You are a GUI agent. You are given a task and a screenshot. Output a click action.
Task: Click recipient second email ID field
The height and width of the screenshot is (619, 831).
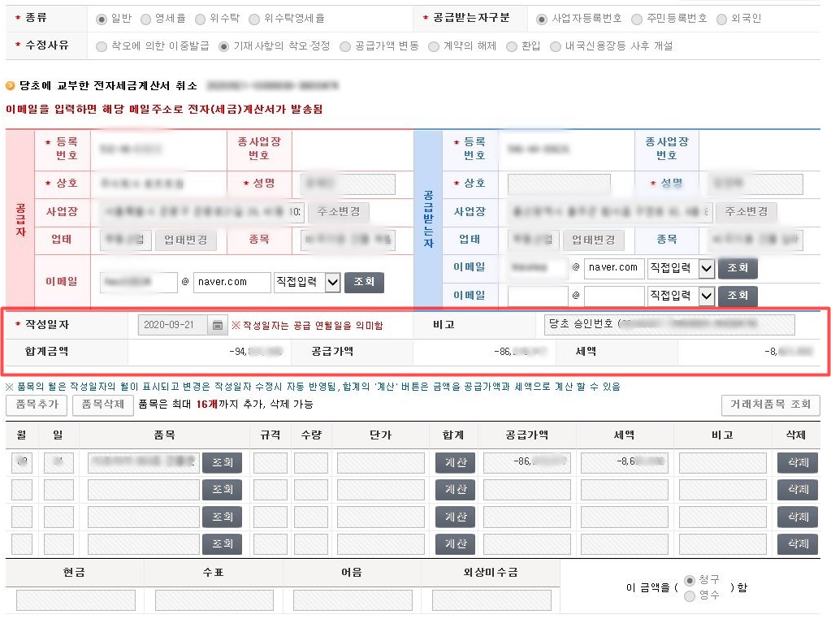(538, 297)
